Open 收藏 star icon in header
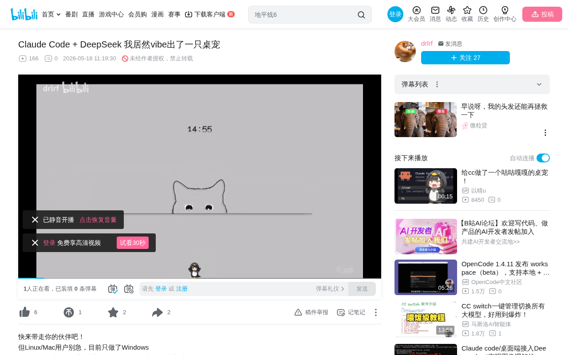 tap(467, 14)
